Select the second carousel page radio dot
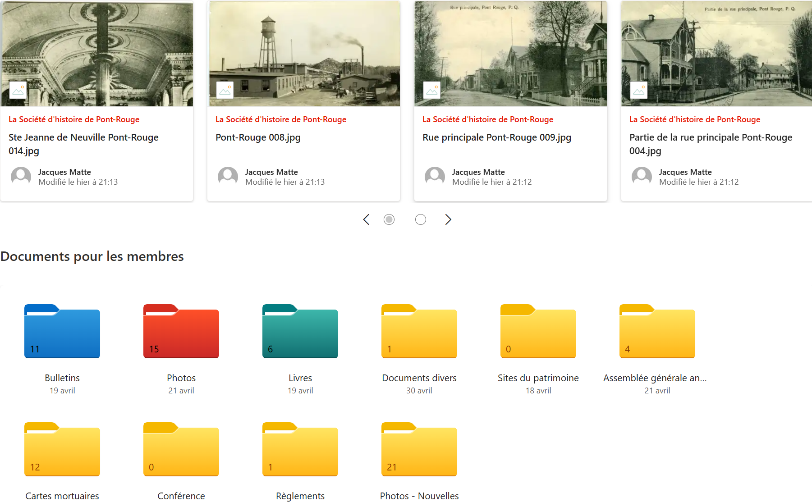Screen dimensions: 812x502 (421, 219)
